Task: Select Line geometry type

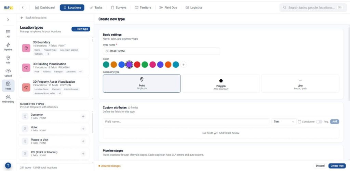Action: (300, 83)
